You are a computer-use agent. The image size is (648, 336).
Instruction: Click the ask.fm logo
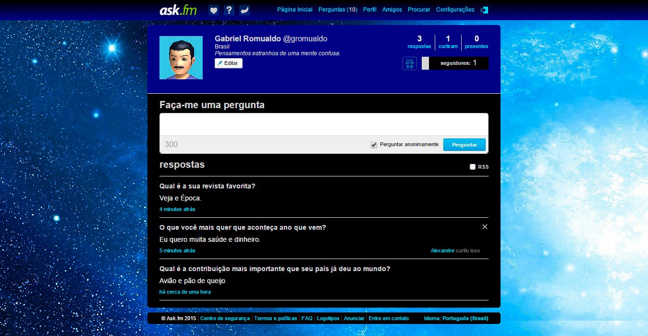177,9
